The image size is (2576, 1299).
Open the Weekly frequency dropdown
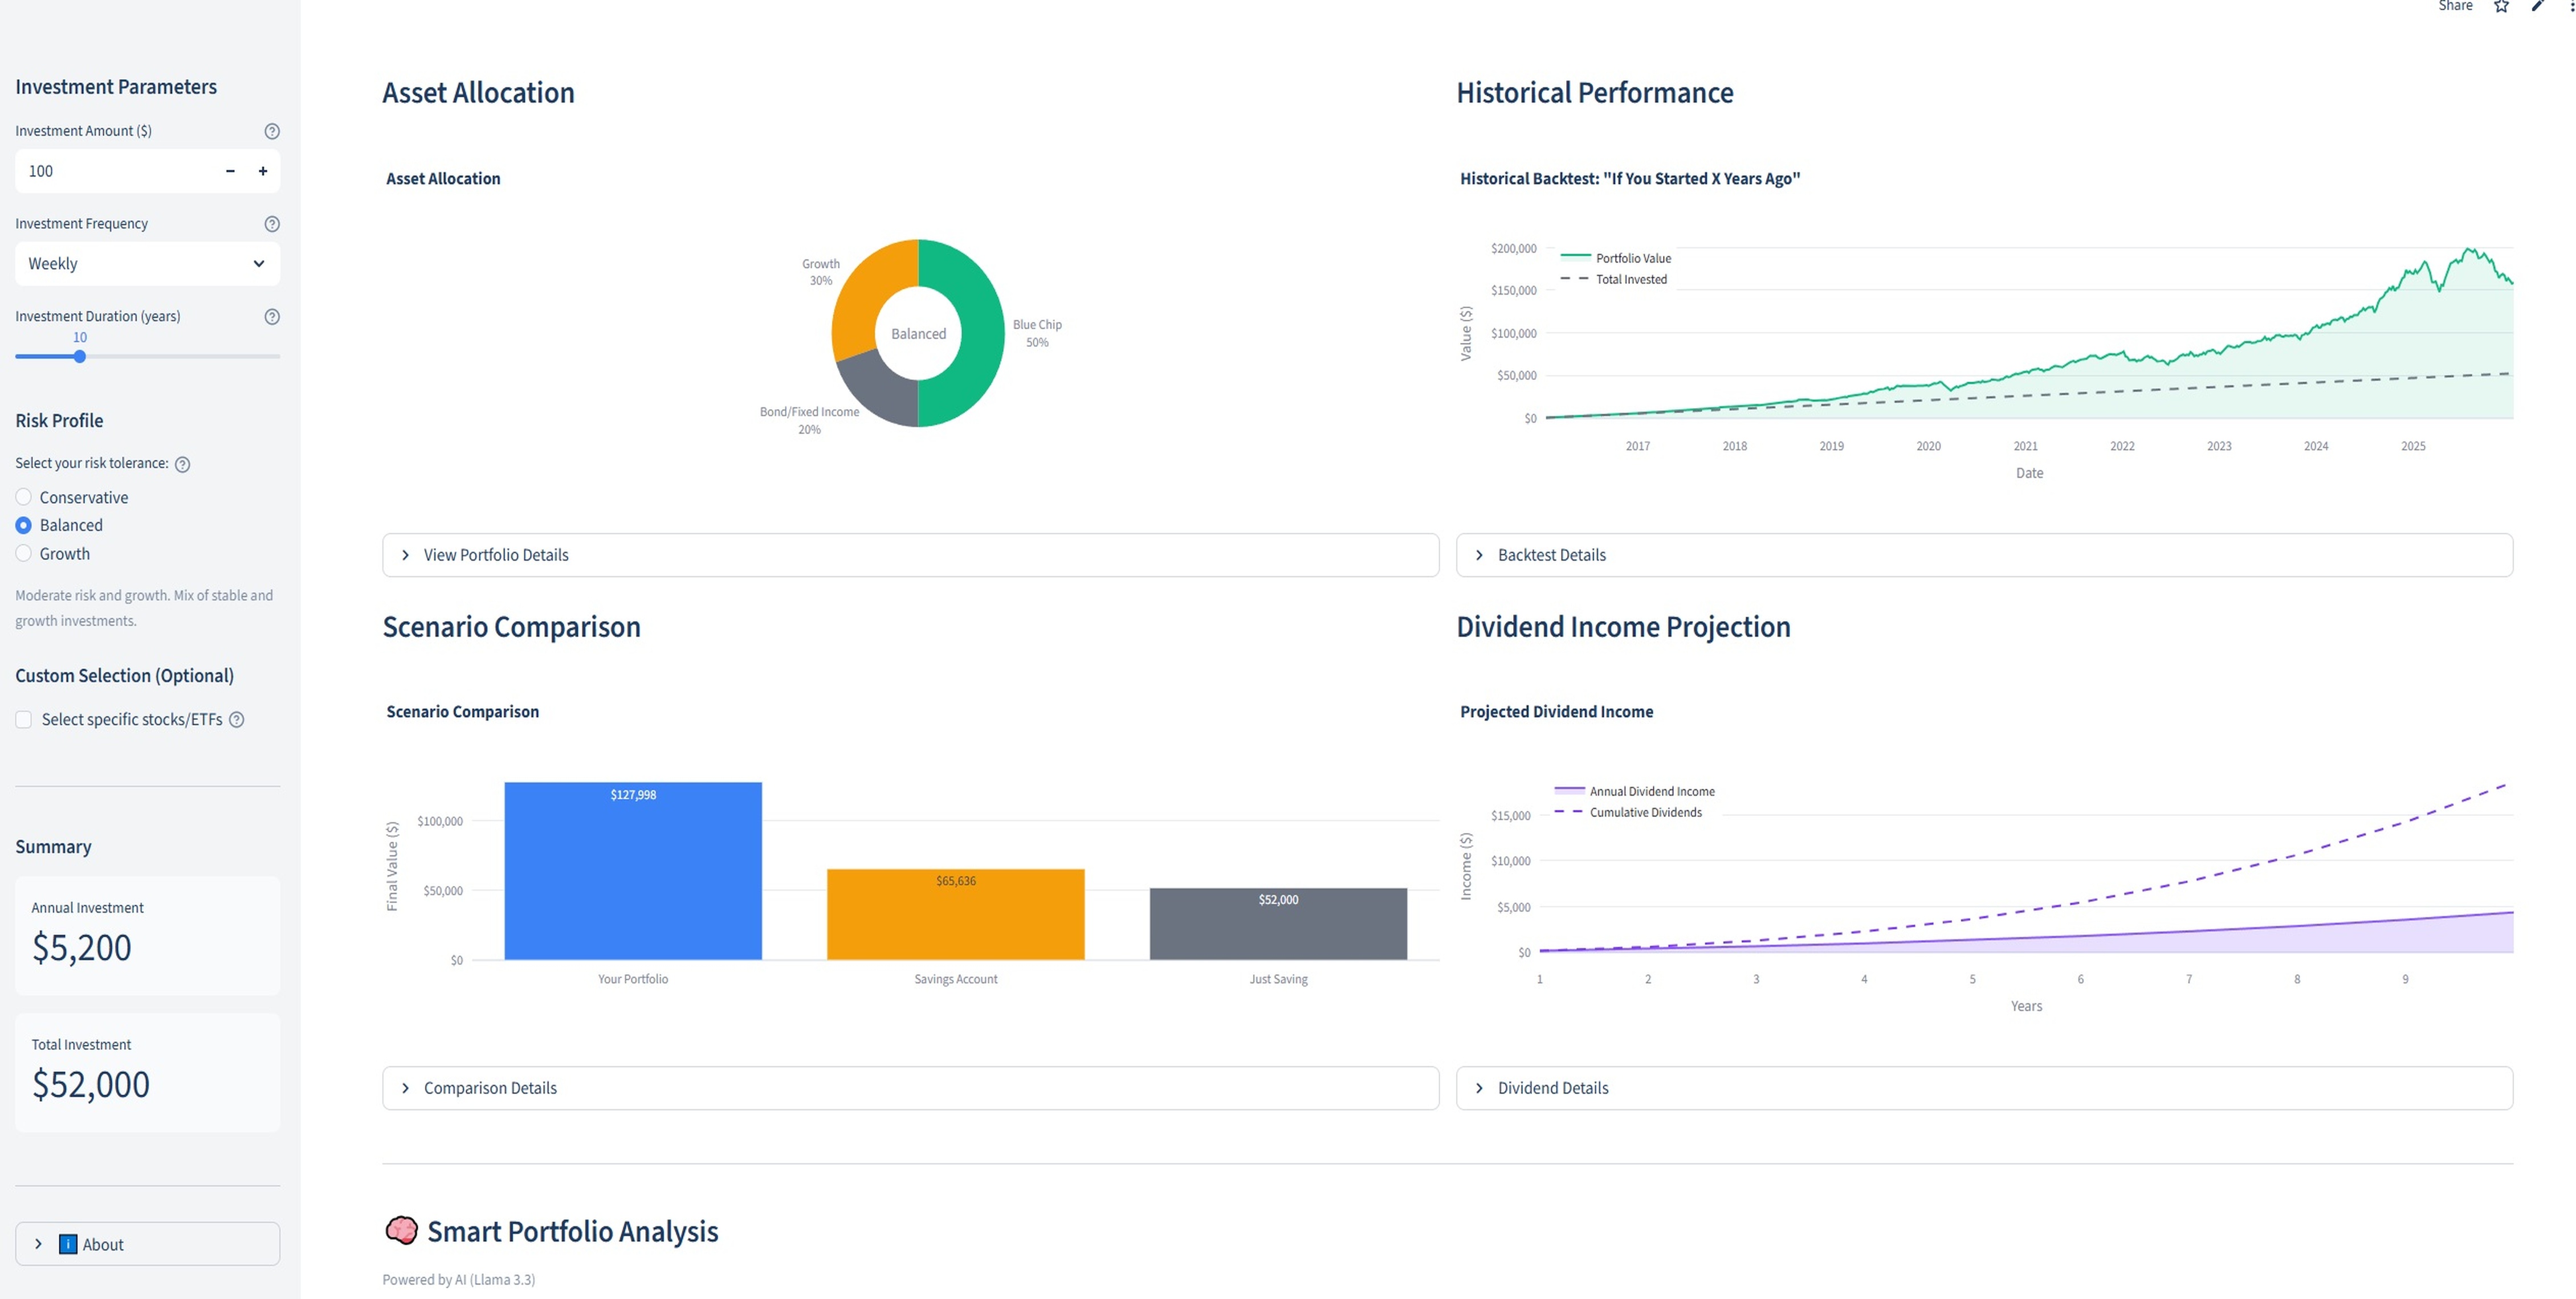click(x=147, y=264)
